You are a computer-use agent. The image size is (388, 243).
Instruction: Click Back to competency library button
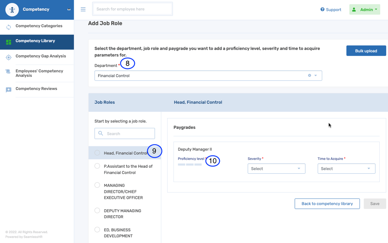[x=327, y=204]
